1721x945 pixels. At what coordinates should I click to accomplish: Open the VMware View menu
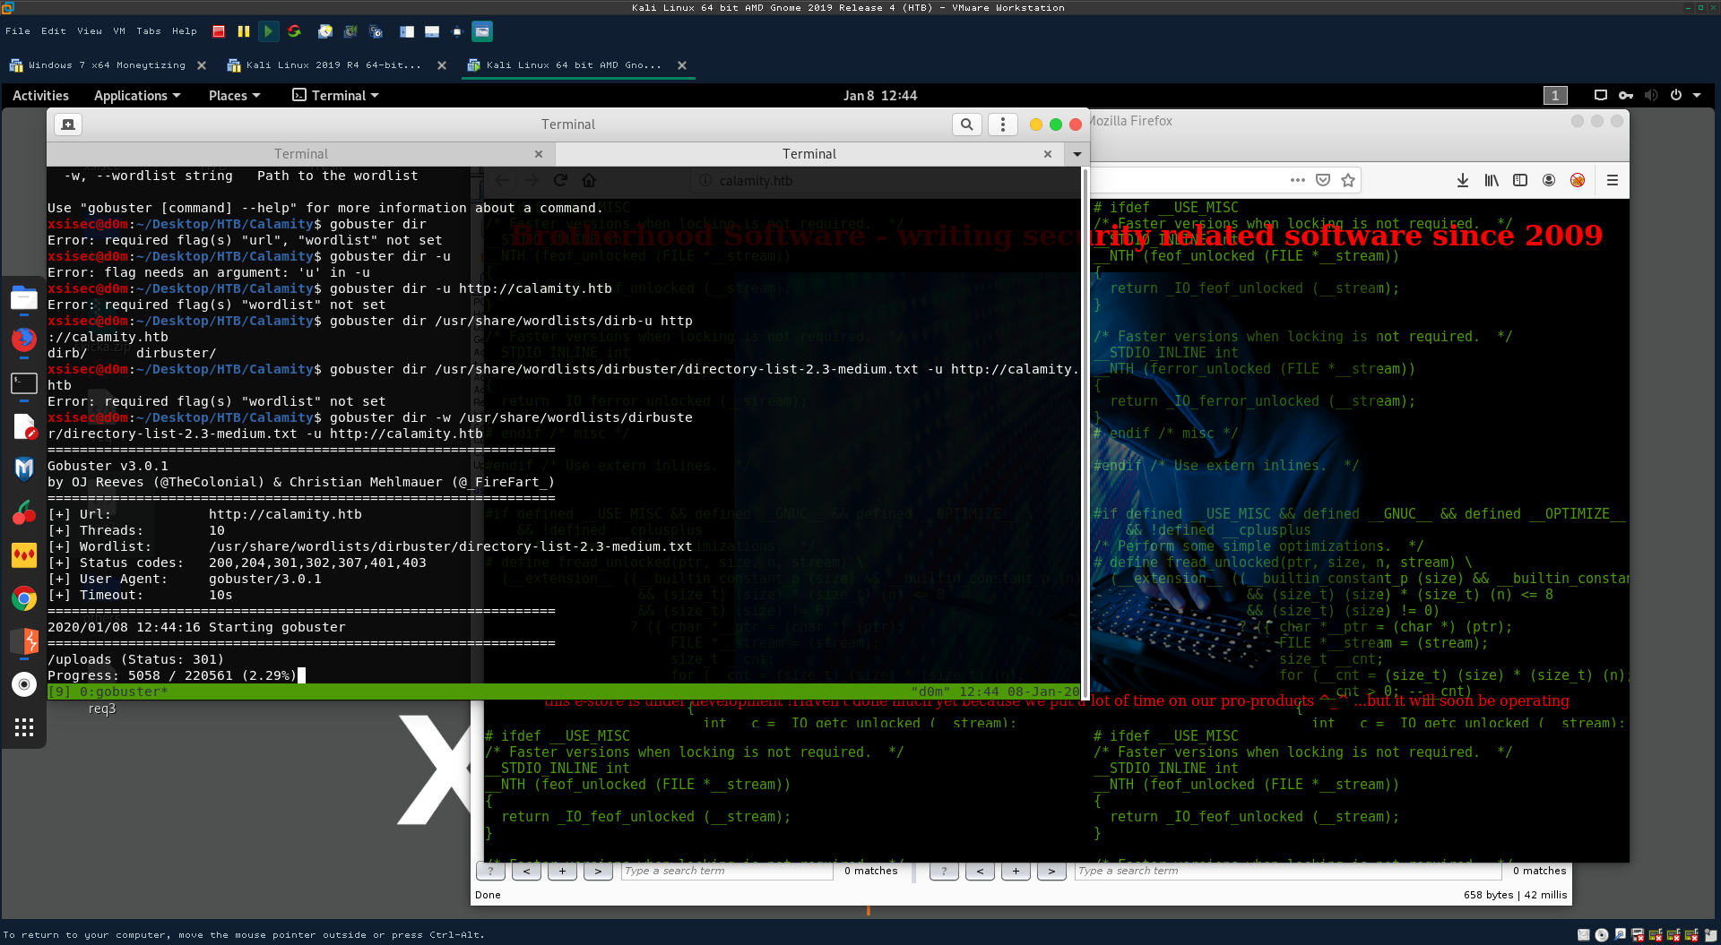[x=90, y=31]
